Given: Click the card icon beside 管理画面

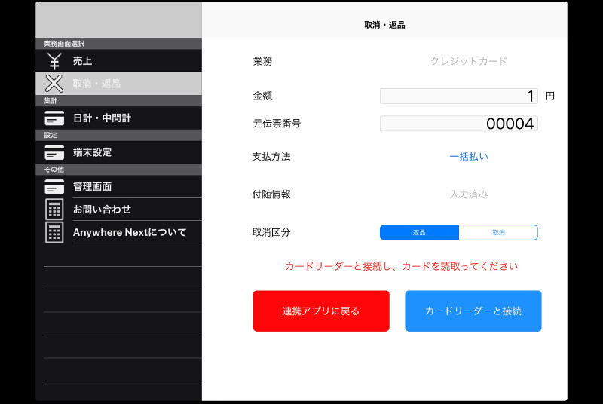Looking at the screenshot, I should (54, 186).
